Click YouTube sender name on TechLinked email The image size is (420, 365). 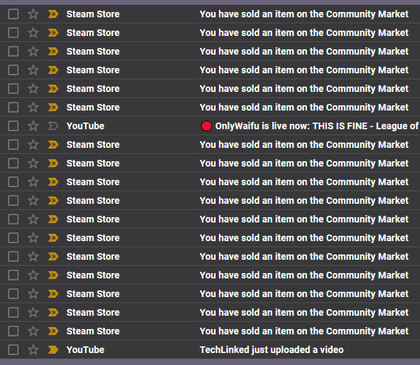point(85,350)
